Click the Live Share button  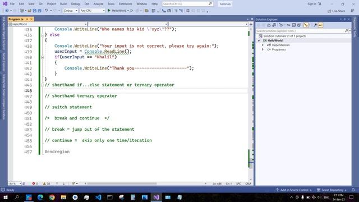coord(336,11)
